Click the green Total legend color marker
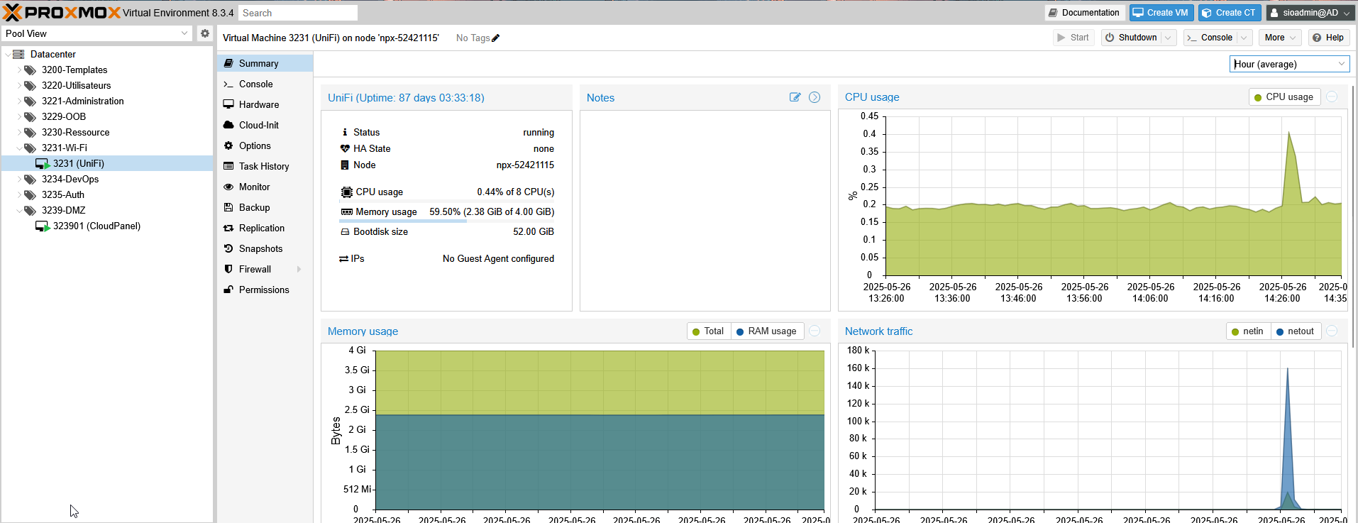Image resolution: width=1358 pixels, height=523 pixels. (696, 331)
